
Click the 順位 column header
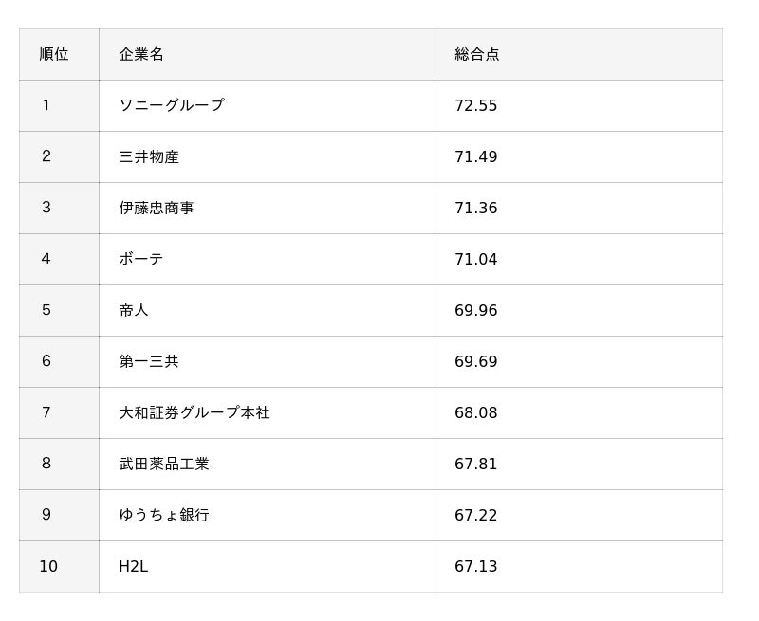(54, 54)
